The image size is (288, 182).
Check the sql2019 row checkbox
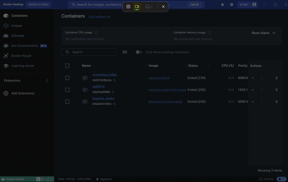pos(67,90)
